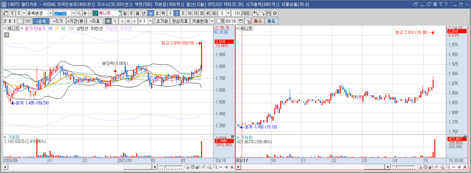Toggle the percent (%) scale icon
This screenshot has width=471, height=173.
[115, 21]
